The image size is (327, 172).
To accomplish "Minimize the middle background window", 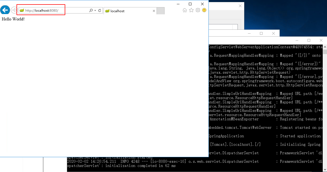I will click(x=249, y=33).
